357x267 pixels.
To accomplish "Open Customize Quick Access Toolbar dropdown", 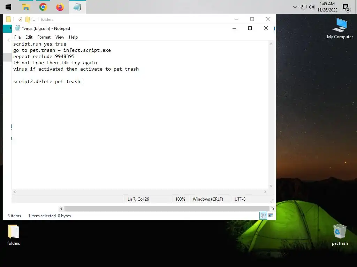I will click(34, 19).
